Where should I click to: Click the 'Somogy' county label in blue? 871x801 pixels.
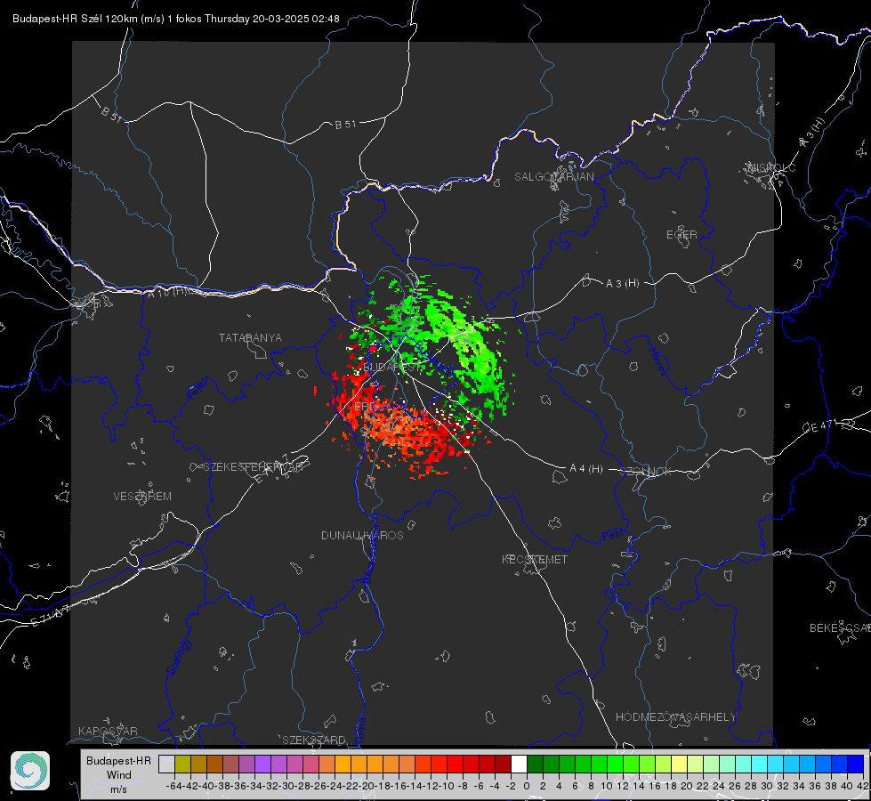click(x=178, y=658)
